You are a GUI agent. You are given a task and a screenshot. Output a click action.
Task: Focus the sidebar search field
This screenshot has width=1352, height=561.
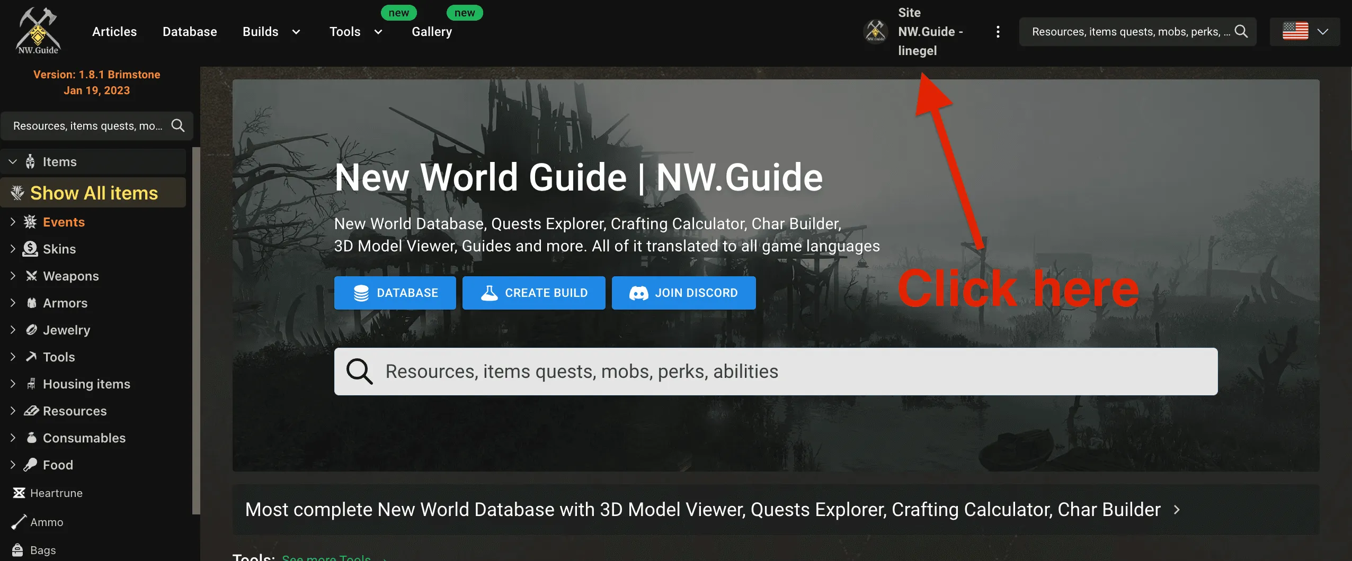coord(97,125)
